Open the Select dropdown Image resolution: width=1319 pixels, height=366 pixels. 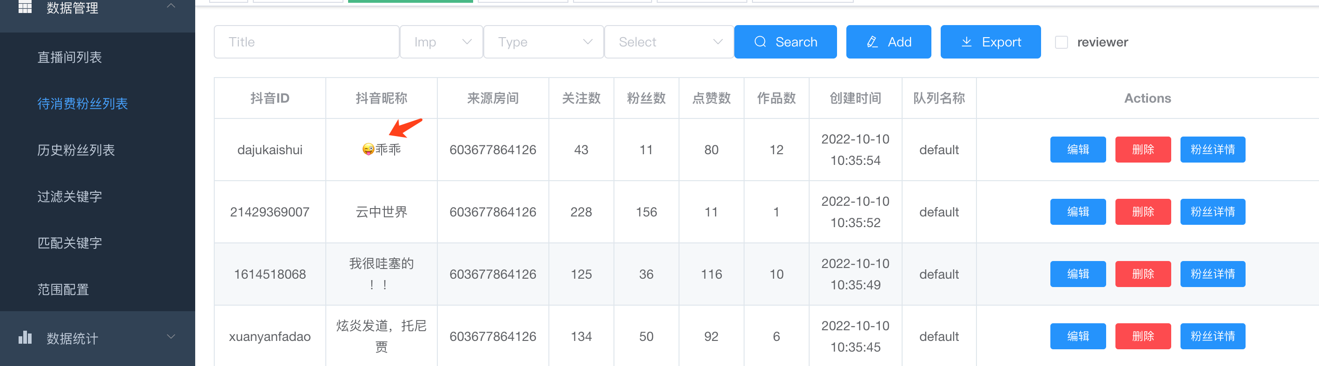[669, 42]
